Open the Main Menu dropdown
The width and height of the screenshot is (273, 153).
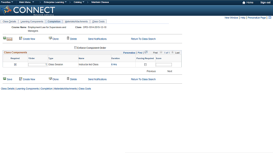tap(26, 2)
